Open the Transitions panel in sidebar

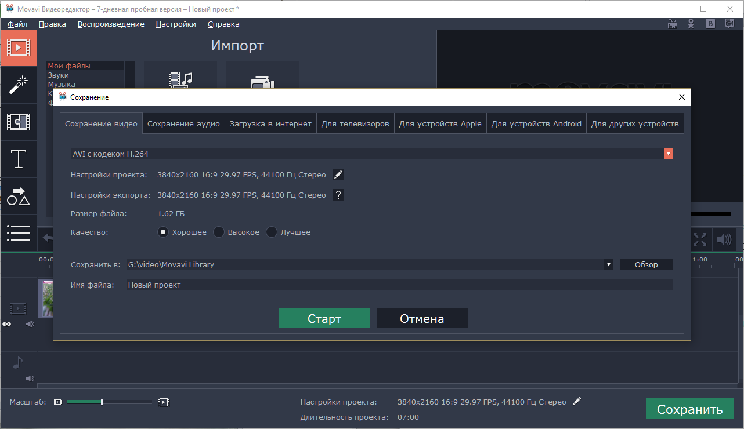[x=19, y=122]
